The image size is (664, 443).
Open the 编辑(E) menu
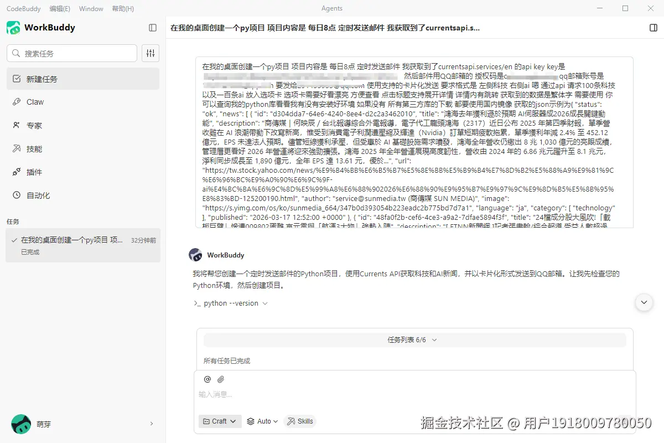tap(60, 8)
